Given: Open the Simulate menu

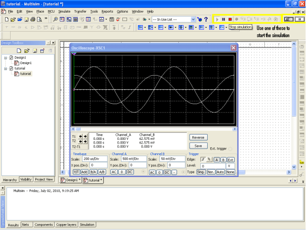Looking at the screenshot, I should 64,11.
